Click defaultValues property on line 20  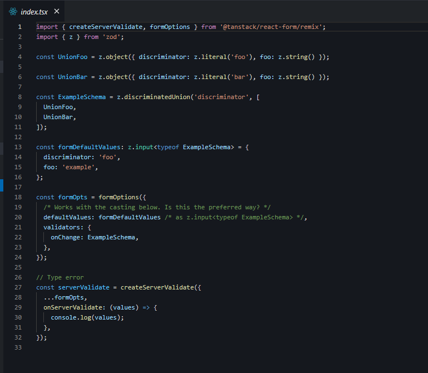pyautogui.click(x=67, y=218)
